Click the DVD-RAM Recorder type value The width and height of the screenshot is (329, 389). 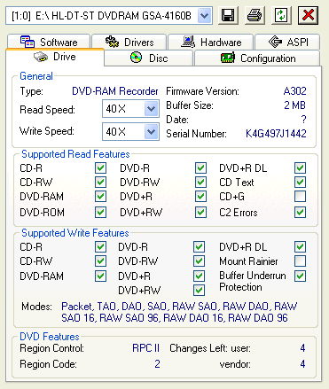[x=115, y=91]
